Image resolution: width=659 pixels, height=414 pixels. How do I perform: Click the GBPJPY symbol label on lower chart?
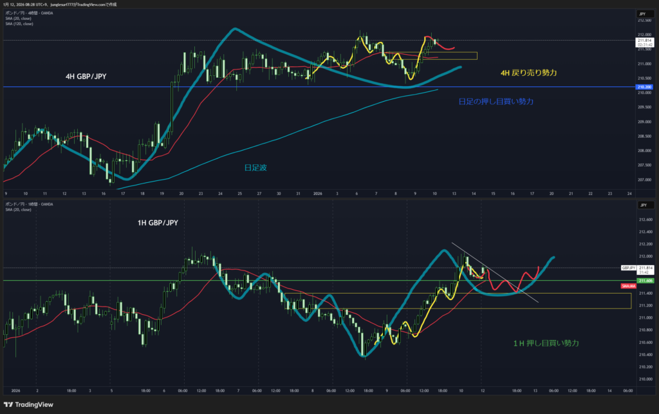coord(628,267)
